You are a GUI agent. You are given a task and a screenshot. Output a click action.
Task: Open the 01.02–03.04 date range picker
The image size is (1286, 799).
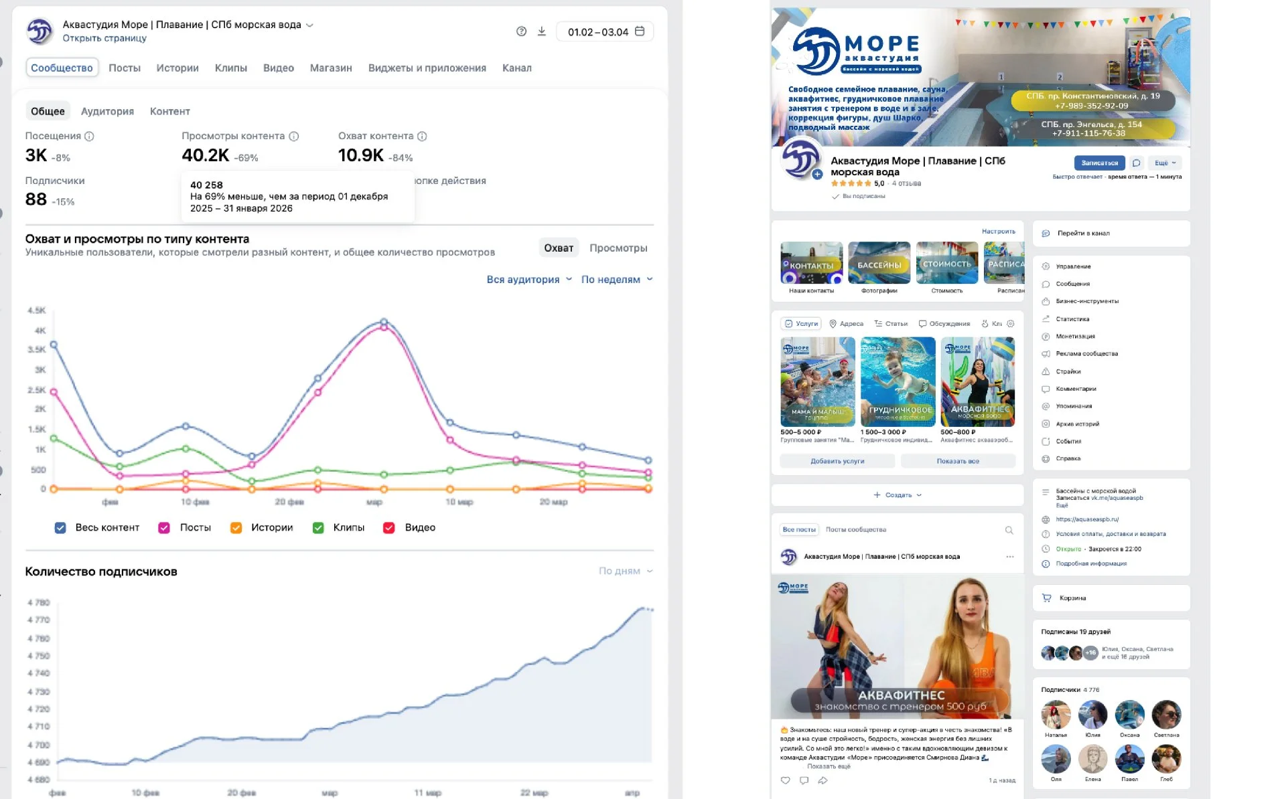[x=605, y=31]
